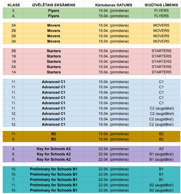Click the class 5. cell
Viewport: 181px width, 194px height.
pos(14,11)
